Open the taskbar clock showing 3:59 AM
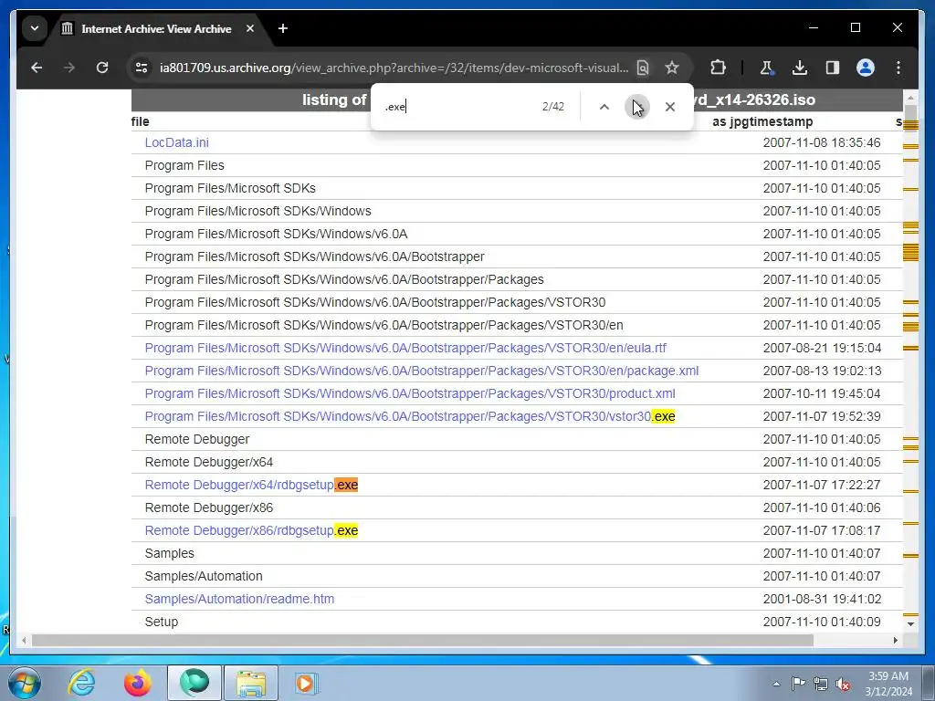The height and width of the screenshot is (701, 935). (888, 684)
